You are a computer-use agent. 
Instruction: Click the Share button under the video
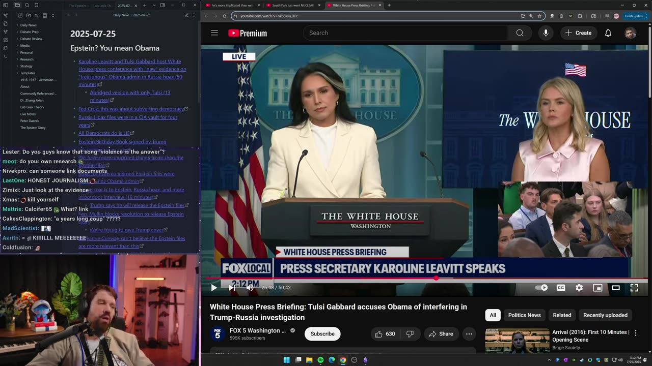pos(441,334)
